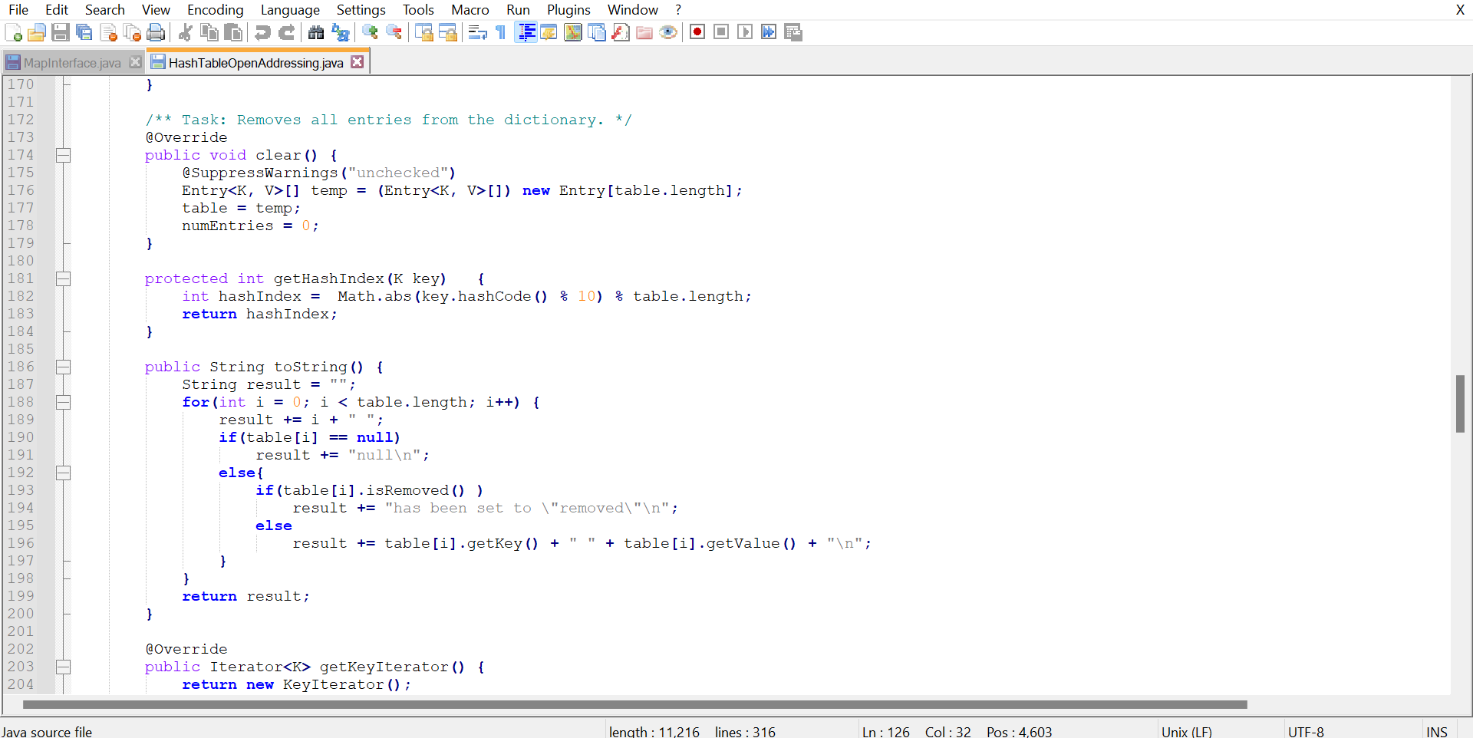Open the Find dialog via binoculars icon
This screenshot has width=1473, height=738.
(315, 31)
